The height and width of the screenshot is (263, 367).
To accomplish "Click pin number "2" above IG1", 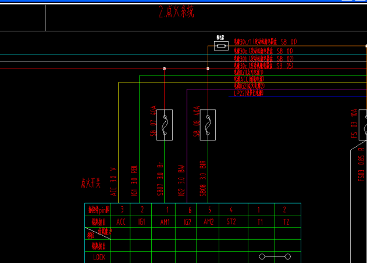I will click(x=142, y=210).
